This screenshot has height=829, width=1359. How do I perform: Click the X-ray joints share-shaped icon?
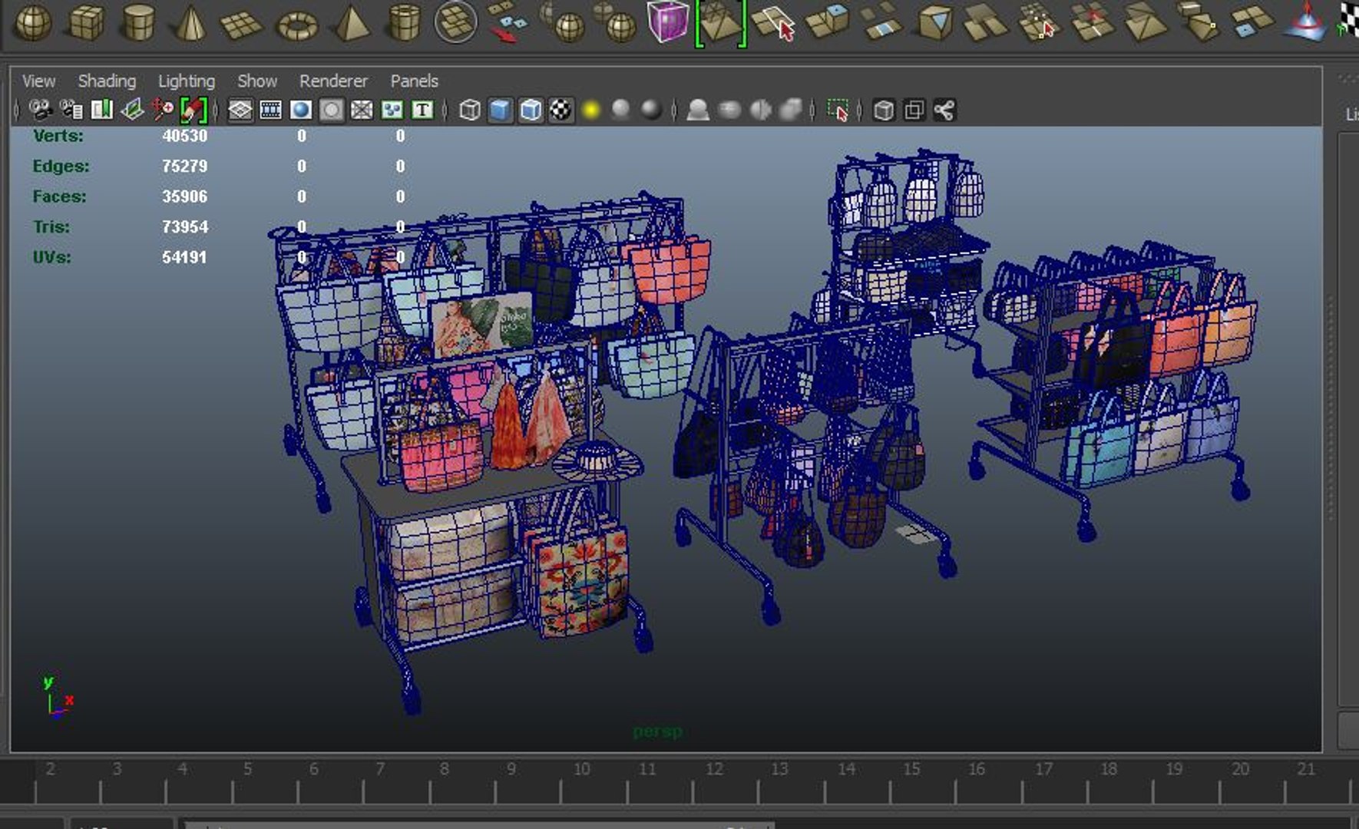pos(944,111)
